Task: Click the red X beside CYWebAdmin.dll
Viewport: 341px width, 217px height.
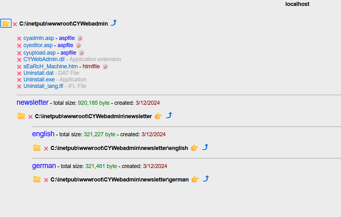Action: (19, 60)
